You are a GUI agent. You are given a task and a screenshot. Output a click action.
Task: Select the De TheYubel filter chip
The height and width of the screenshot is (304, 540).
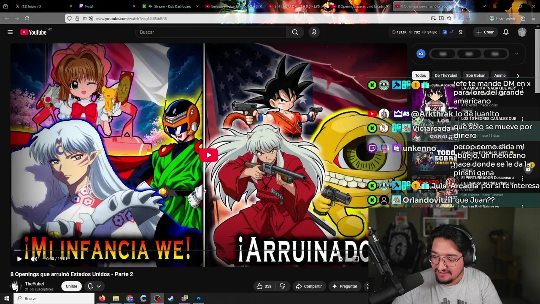coord(446,75)
